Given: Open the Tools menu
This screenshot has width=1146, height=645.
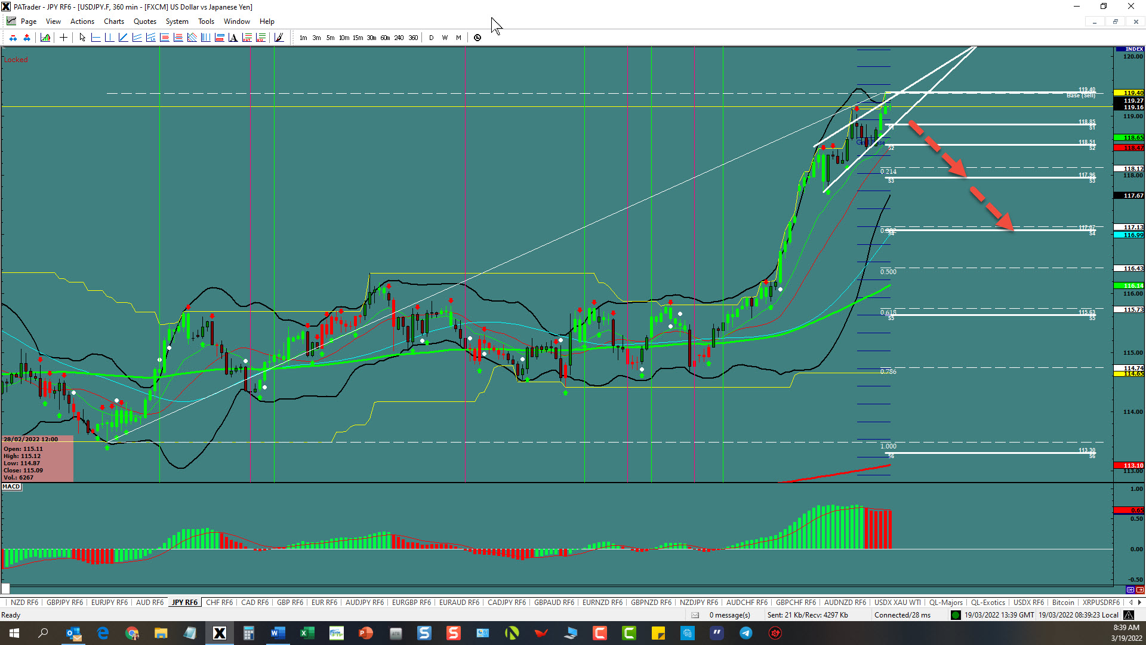Looking at the screenshot, I should [x=206, y=21].
